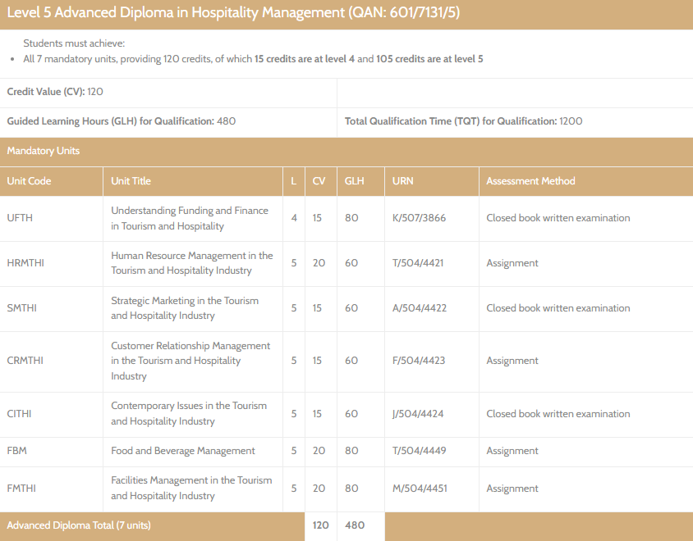The height and width of the screenshot is (541, 693).
Task: Click the Unit Code column header
Action: click(x=29, y=181)
